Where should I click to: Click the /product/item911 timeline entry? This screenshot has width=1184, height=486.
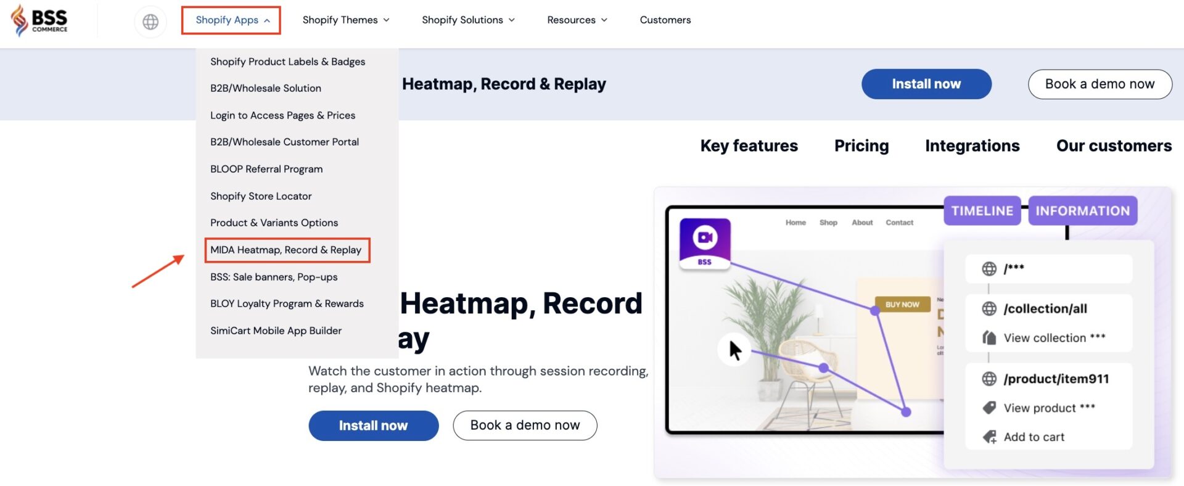click(x=1056, y=379)
